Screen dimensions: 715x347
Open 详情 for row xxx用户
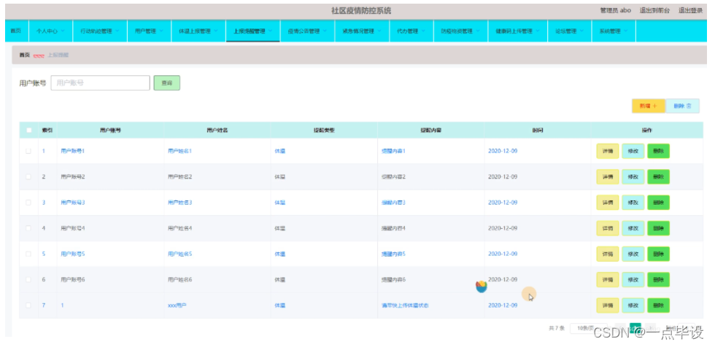(607, 305)
